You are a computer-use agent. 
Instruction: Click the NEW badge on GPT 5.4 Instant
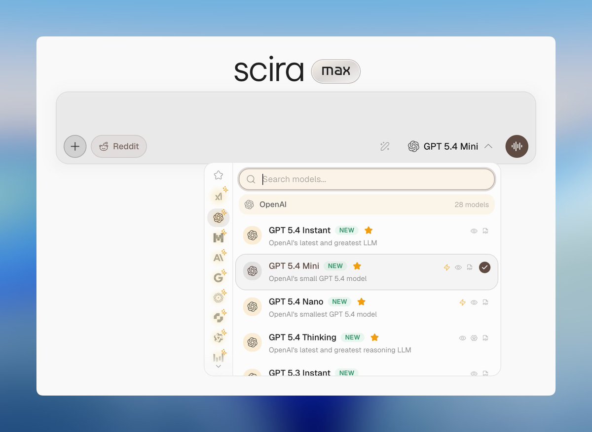point(347,230)
